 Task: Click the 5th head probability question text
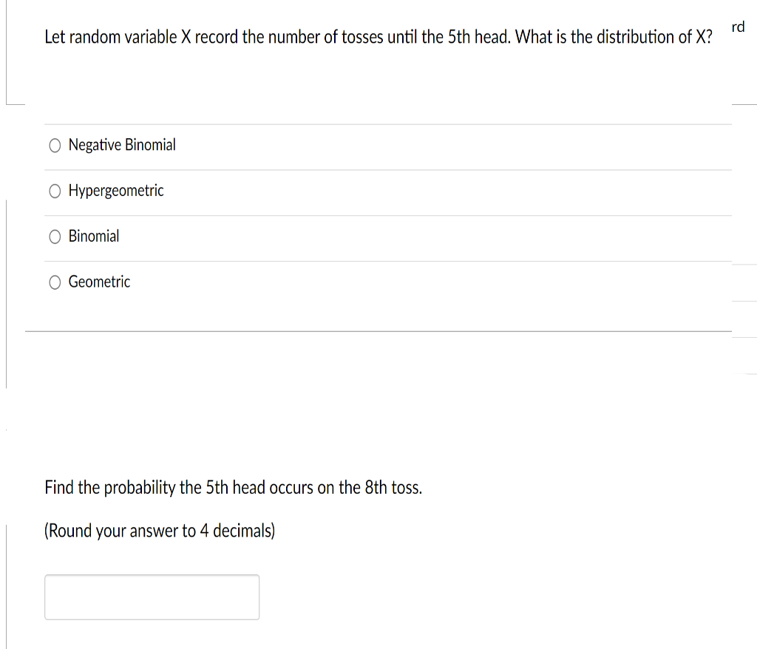pyautogui.click(x=233, y=487)
